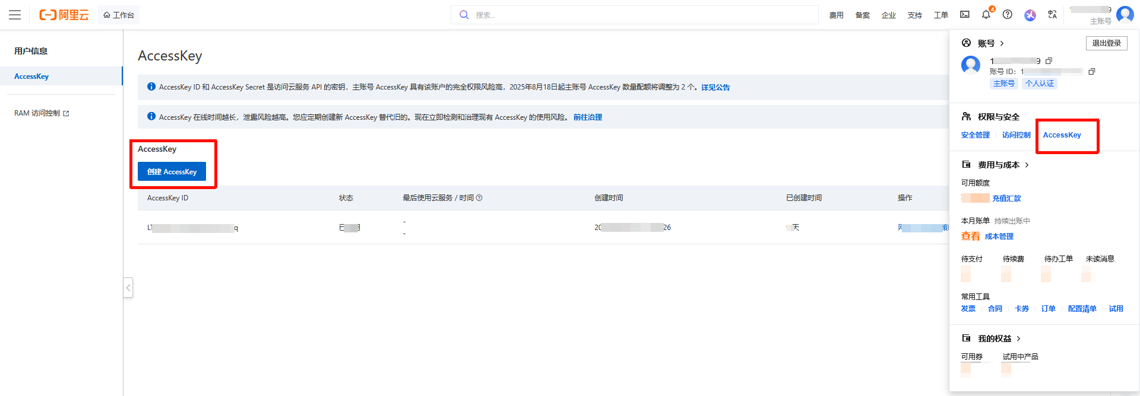Expand the 账号 chevron
1140x396 pixels.
pos(1002,43)
